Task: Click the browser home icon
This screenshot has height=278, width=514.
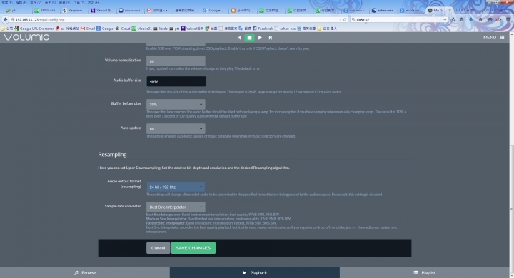Action: tap(480, 20)
